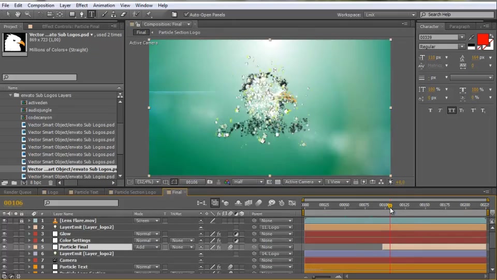Viewport: 497px width, 280px height.
Task: Unlock the Lens Flare.mov layer
Action: tap(22, 220)
